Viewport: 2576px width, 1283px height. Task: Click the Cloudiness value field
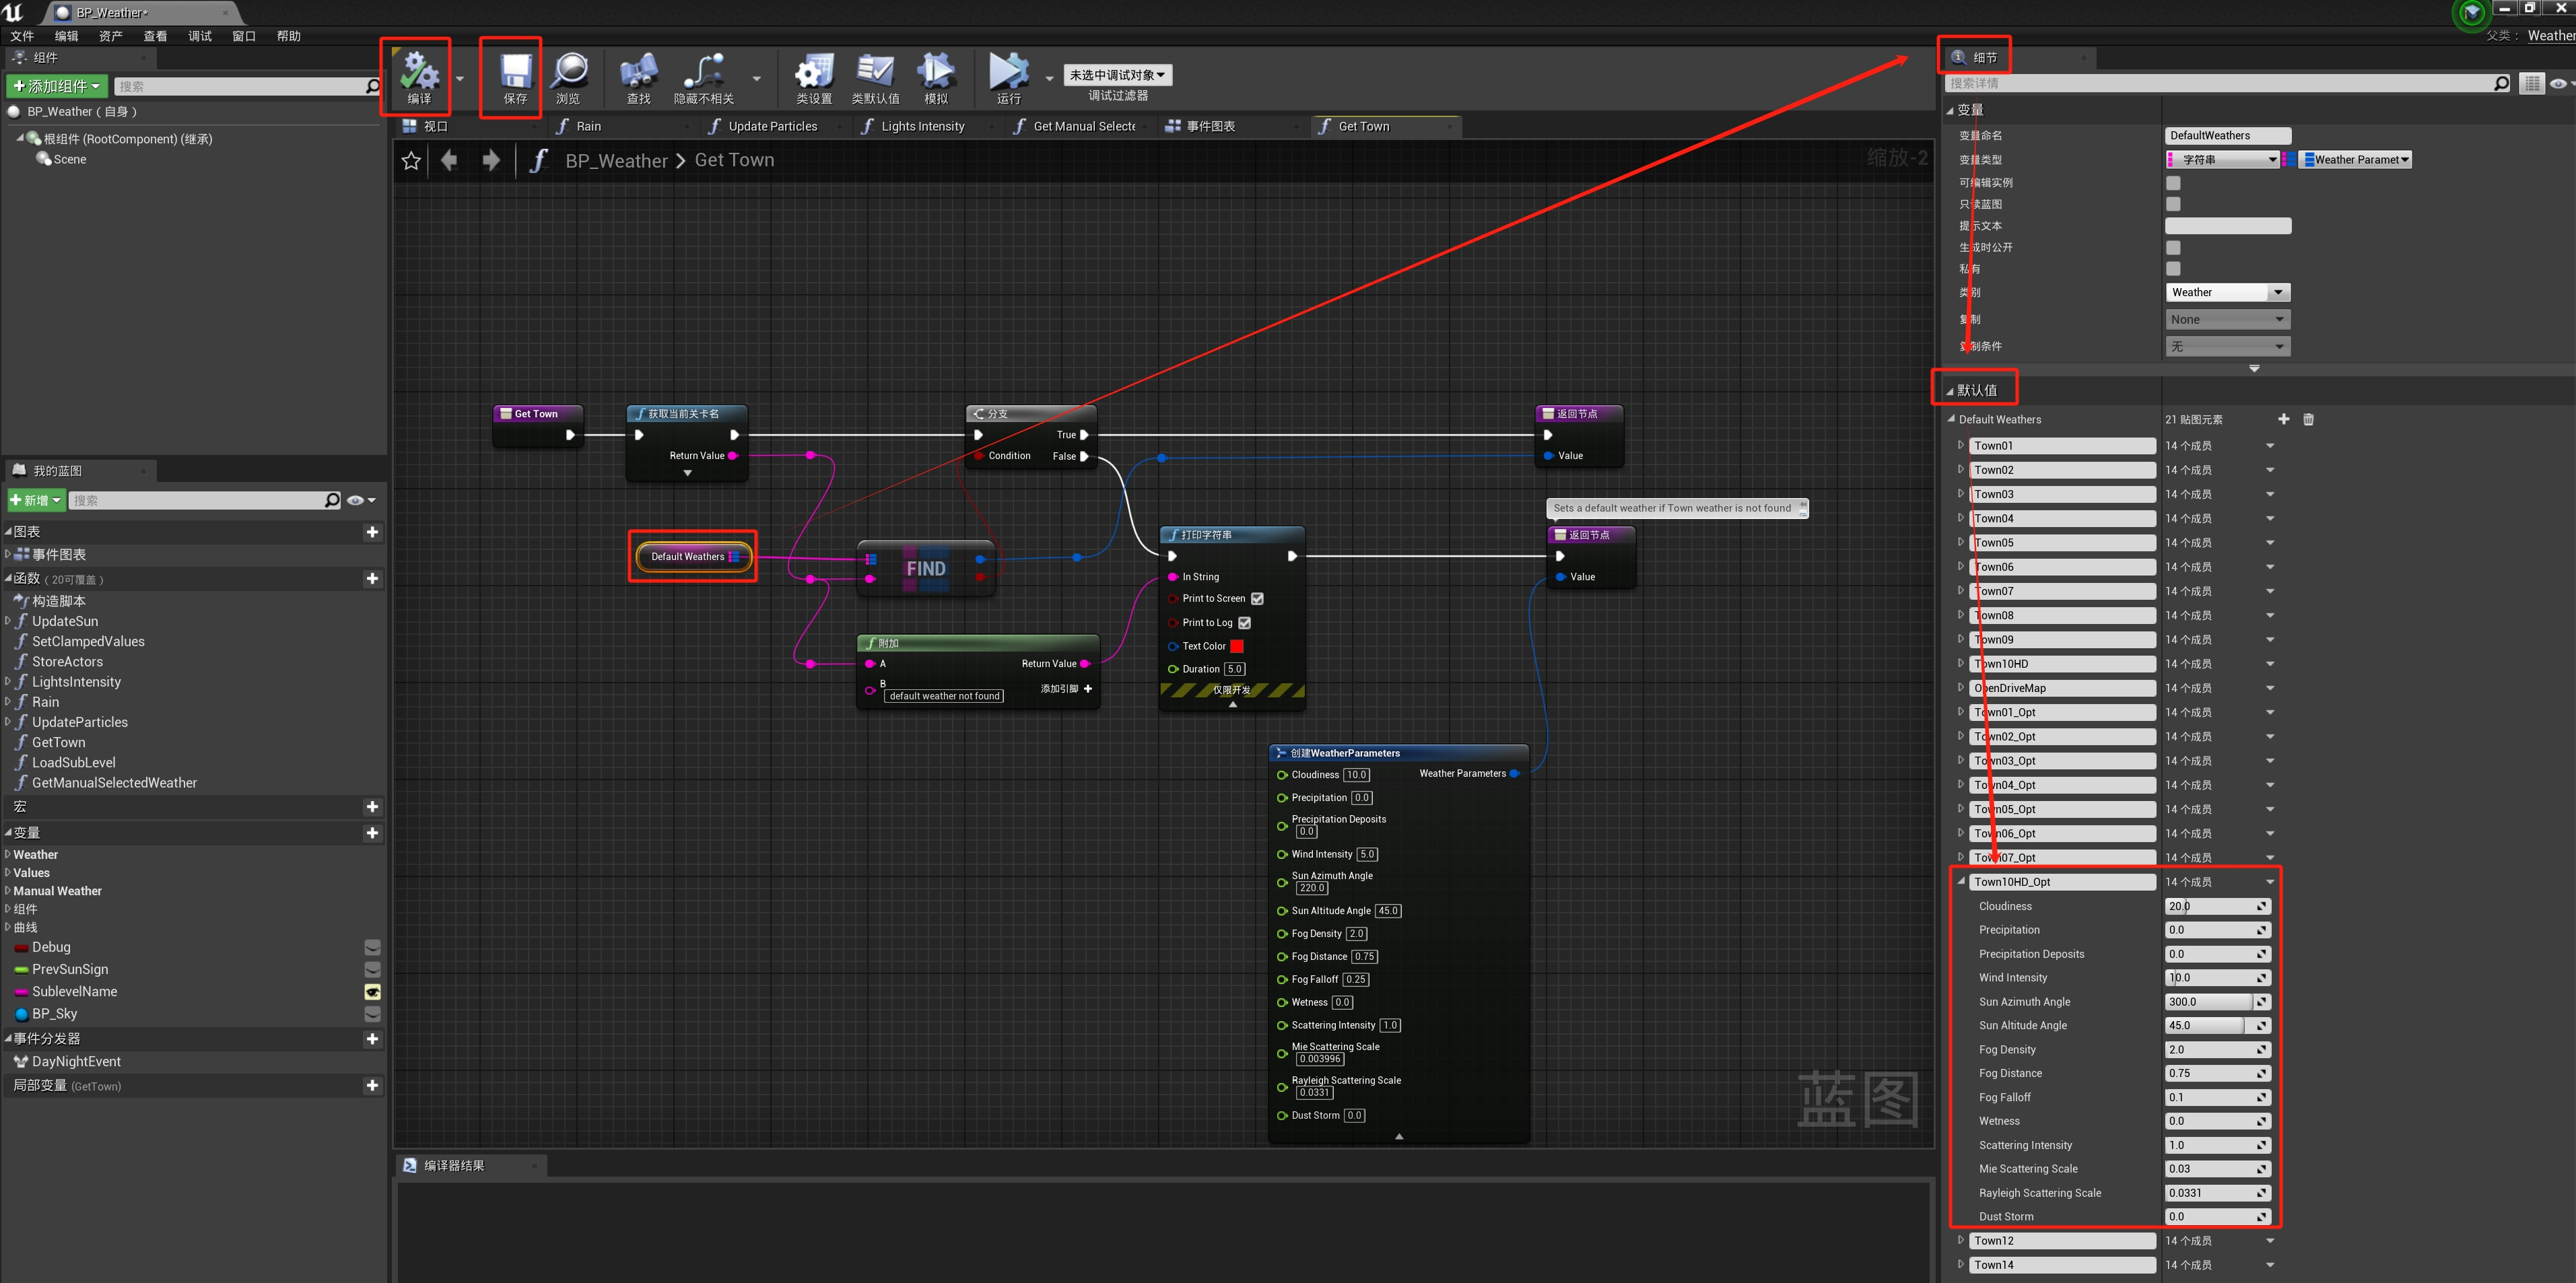click(2210, 906)
